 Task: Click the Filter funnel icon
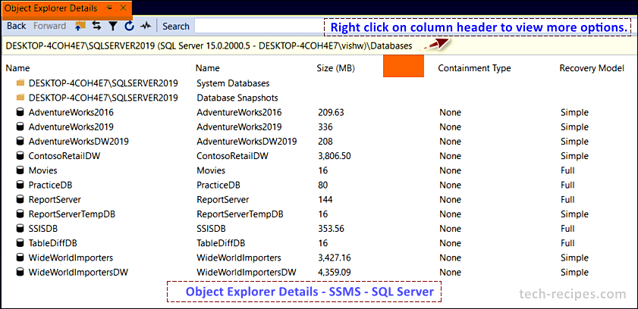112,26
